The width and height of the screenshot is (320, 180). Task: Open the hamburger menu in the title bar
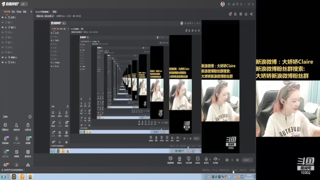click(x=241, y=4)
